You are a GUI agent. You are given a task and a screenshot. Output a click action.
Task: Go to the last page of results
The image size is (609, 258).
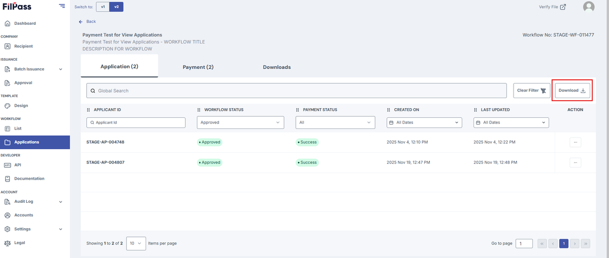pos(586,243)
